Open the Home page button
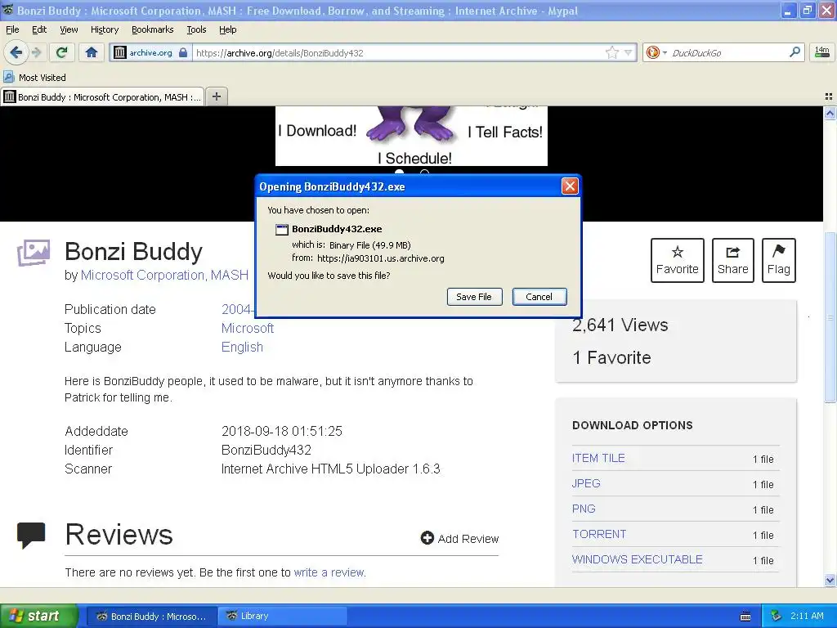The width and height of the screenshot is (837, 628). pyautogui.click(x=92, y=52)
